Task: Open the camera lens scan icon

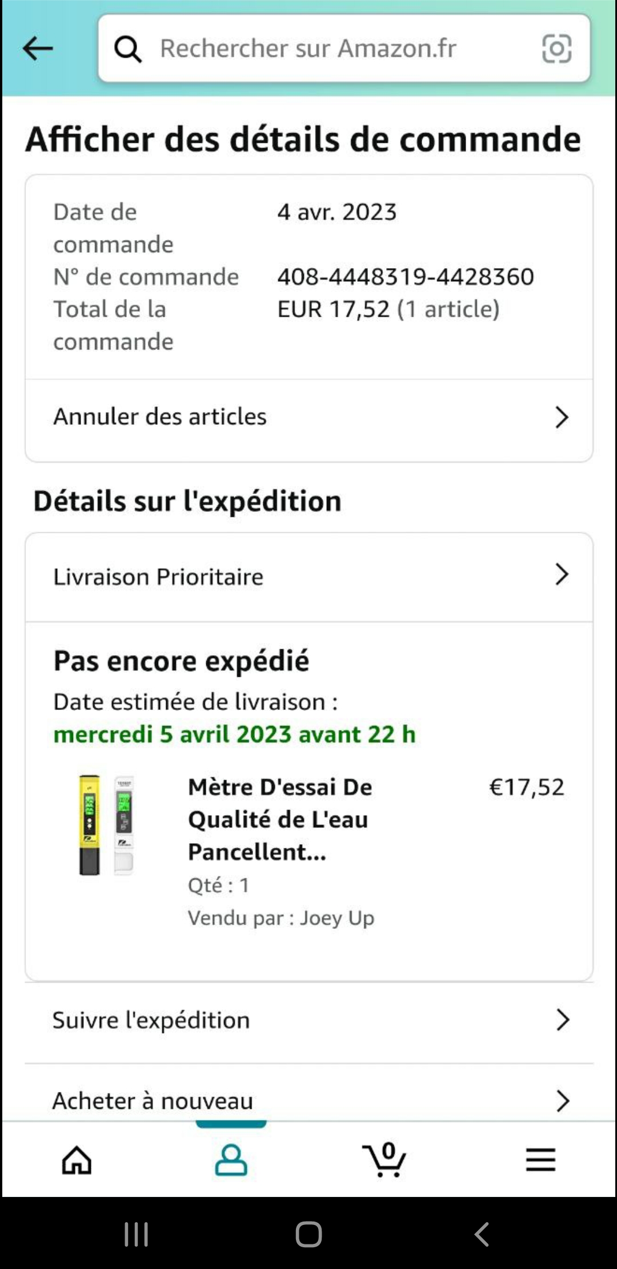Action: (556, 49)
